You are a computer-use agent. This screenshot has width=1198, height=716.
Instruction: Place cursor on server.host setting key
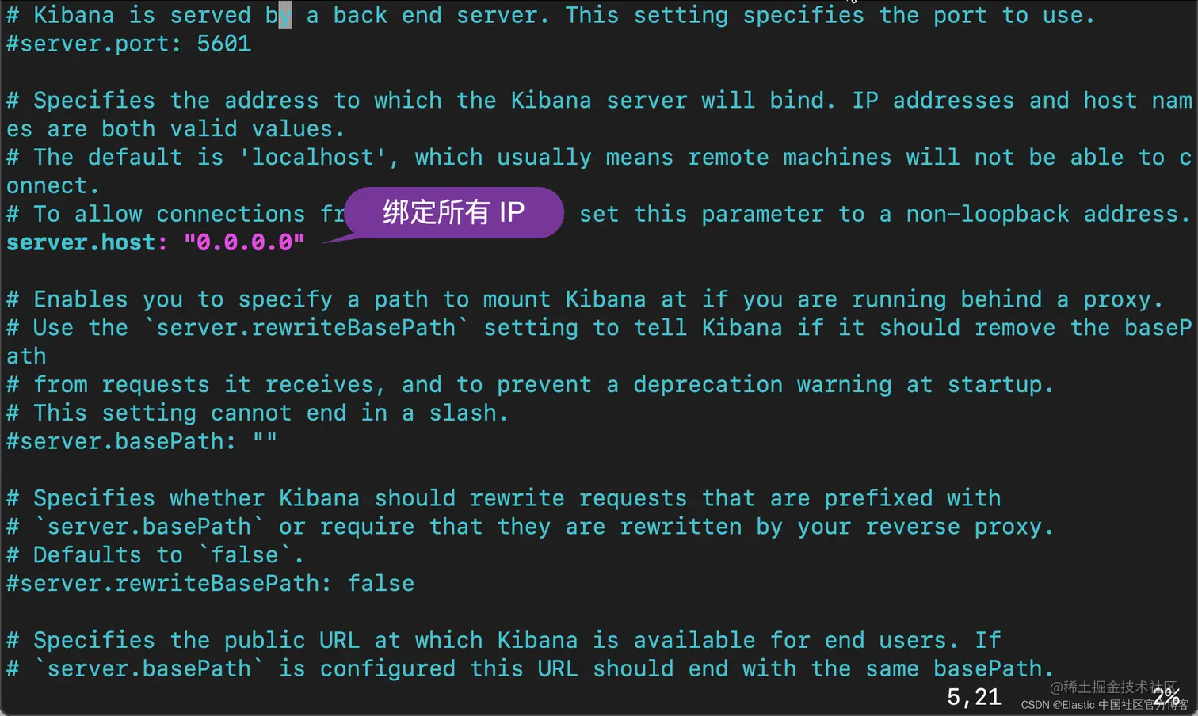81,242
